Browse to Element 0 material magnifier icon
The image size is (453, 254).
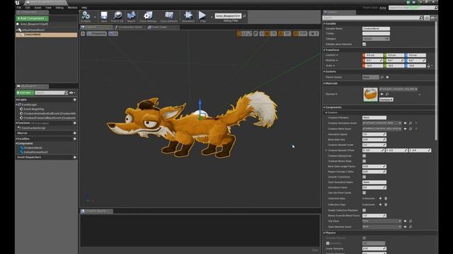pyautogui.click(x=387, y=94)
